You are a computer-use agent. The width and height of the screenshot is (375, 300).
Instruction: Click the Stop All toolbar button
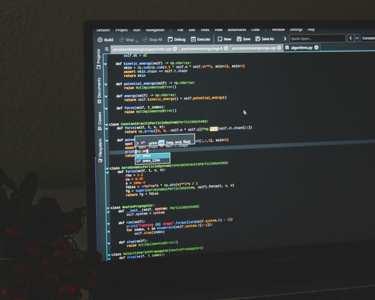click(x=152, y=39)
